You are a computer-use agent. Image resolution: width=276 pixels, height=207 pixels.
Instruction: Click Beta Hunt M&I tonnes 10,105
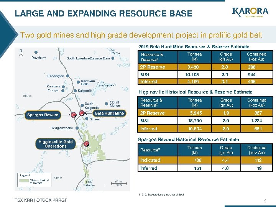(192, 75)
